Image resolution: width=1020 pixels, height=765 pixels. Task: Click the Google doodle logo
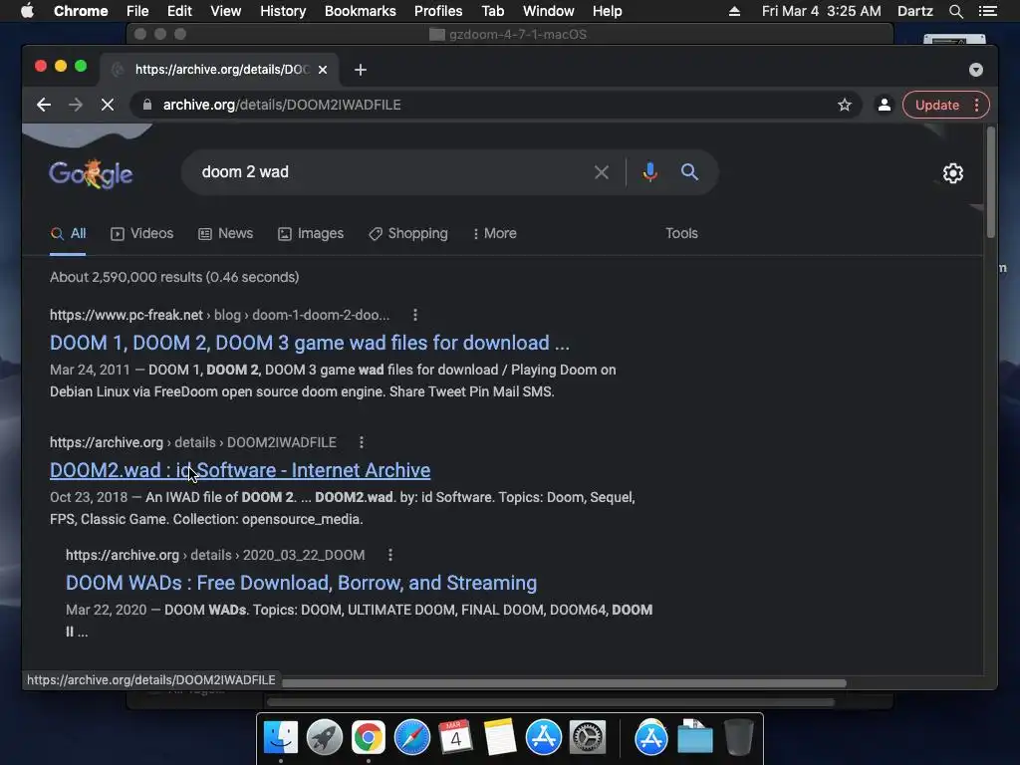pyautogui.click(x=91, y=173)
